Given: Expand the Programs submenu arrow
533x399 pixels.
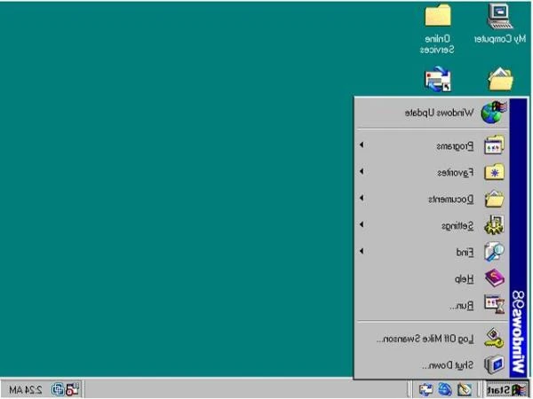Looking at the screenshot, I should coord(362,145).
